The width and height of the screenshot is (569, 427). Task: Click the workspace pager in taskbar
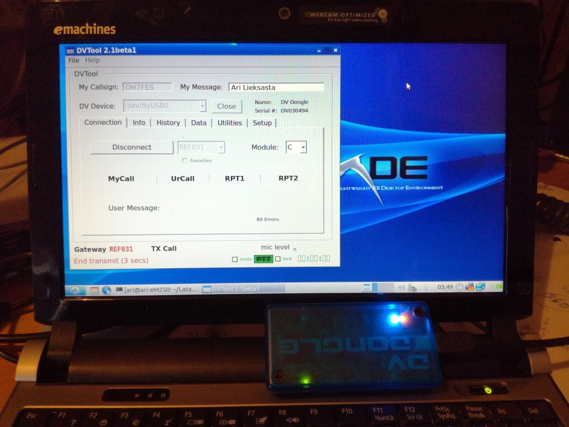(x=384, y=287)
